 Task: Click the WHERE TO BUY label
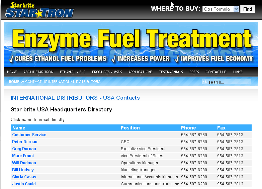[176, 8]
